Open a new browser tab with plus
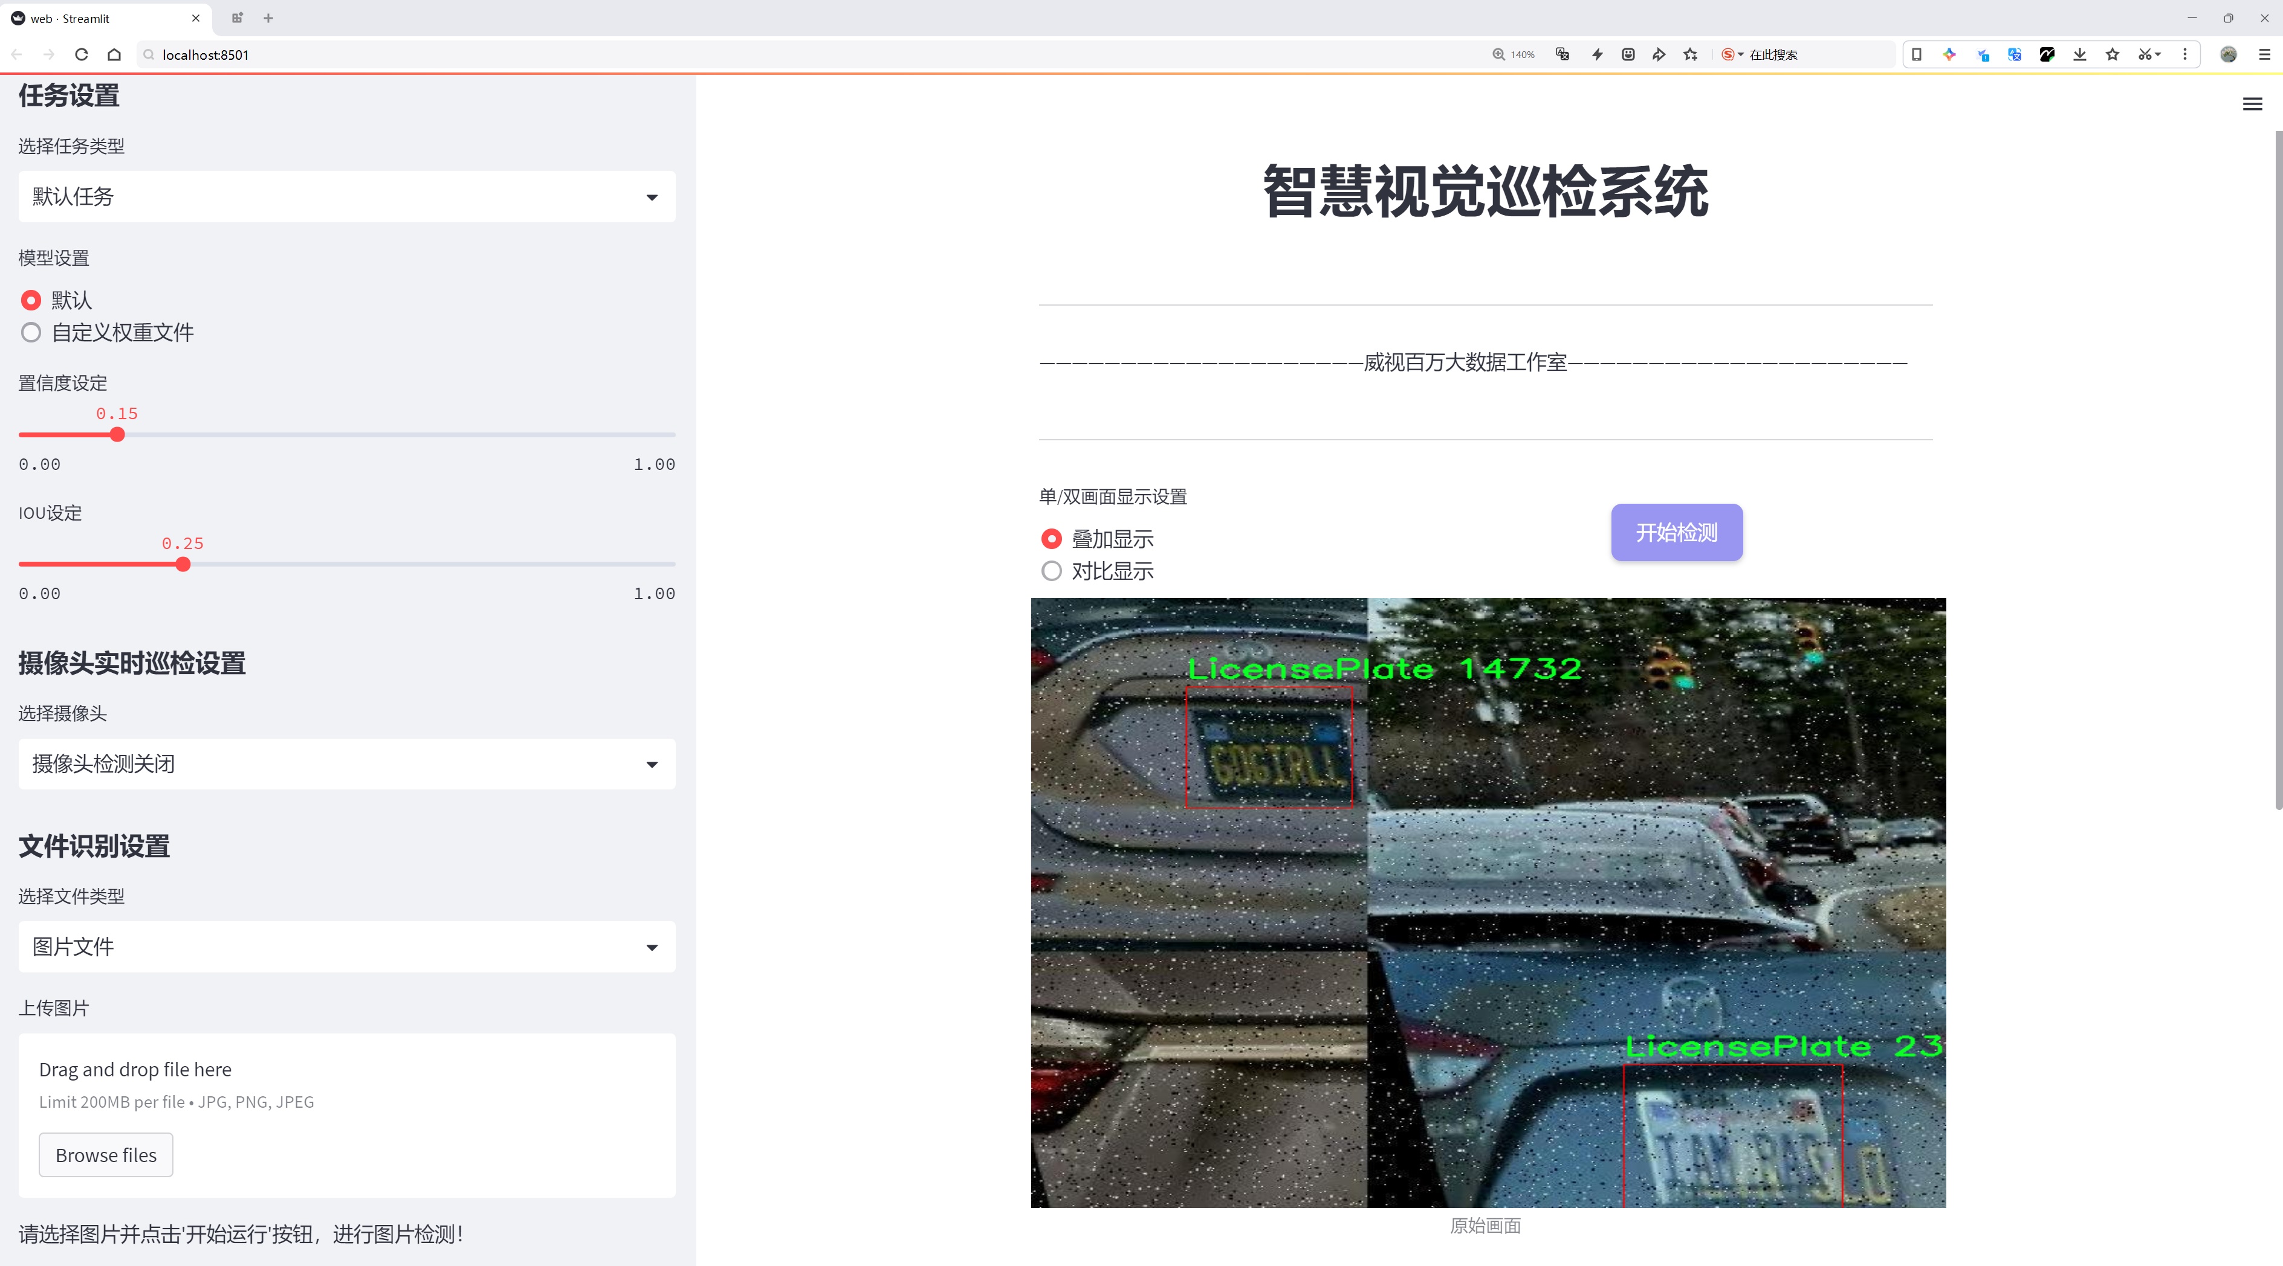This screenshot has height=1266, width=2283. point(268,18)
